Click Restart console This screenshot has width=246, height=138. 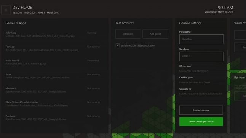tap(201, 110)
